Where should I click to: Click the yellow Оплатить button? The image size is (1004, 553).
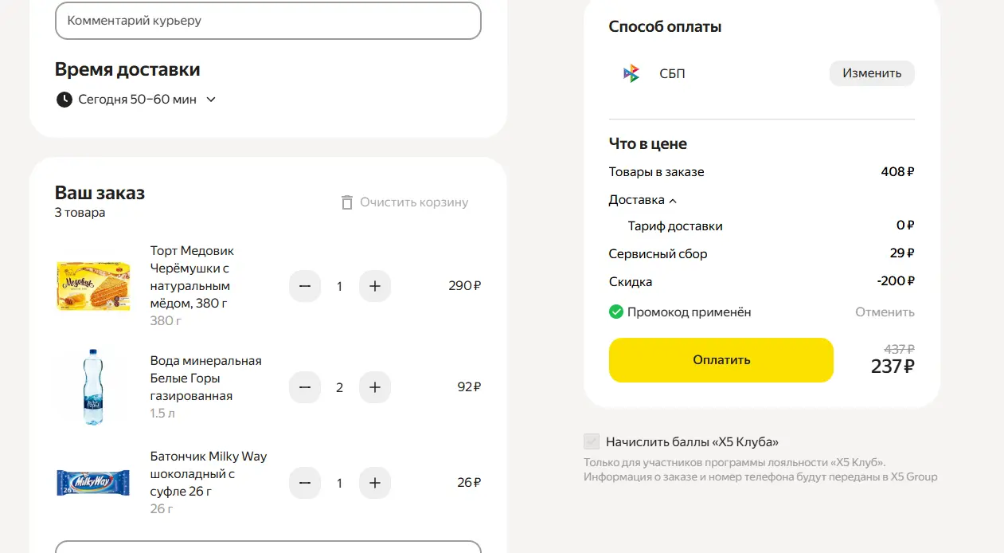(x=721, y=360)
